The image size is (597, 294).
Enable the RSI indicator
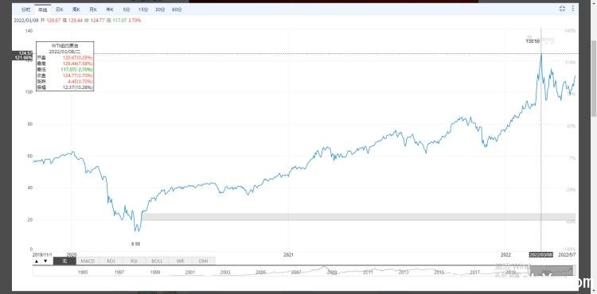pos(134,261)
